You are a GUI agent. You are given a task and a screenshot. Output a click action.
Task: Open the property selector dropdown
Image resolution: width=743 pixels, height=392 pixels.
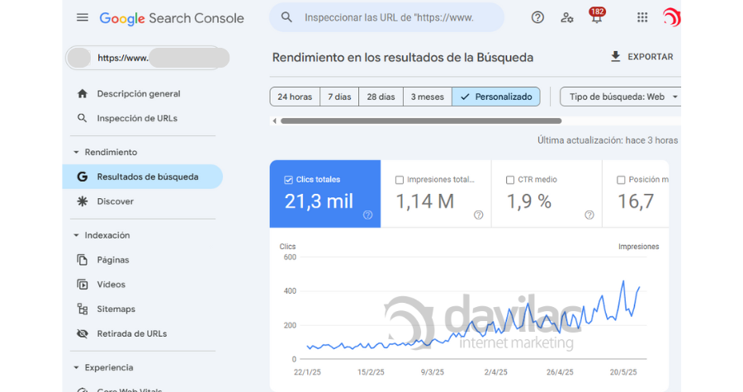click(x=148, y=58)
